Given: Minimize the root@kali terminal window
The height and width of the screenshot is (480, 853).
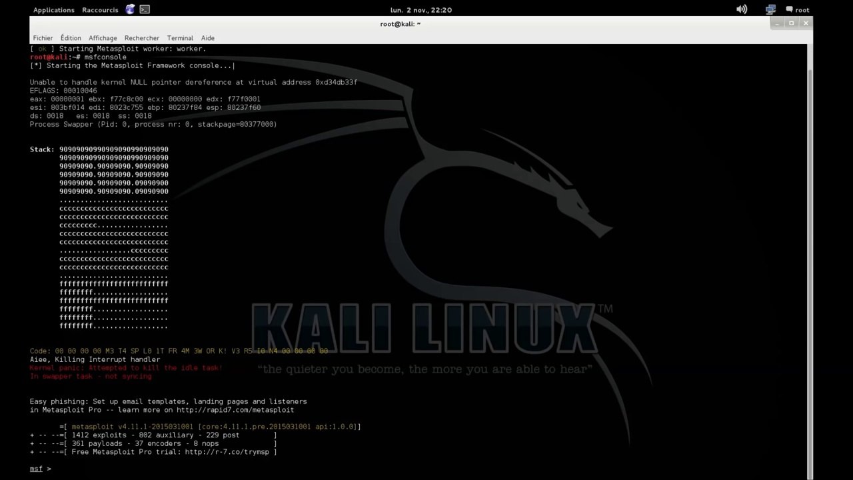Looking at the screenshot, I should pyautogui.click(x=777, y=23).
